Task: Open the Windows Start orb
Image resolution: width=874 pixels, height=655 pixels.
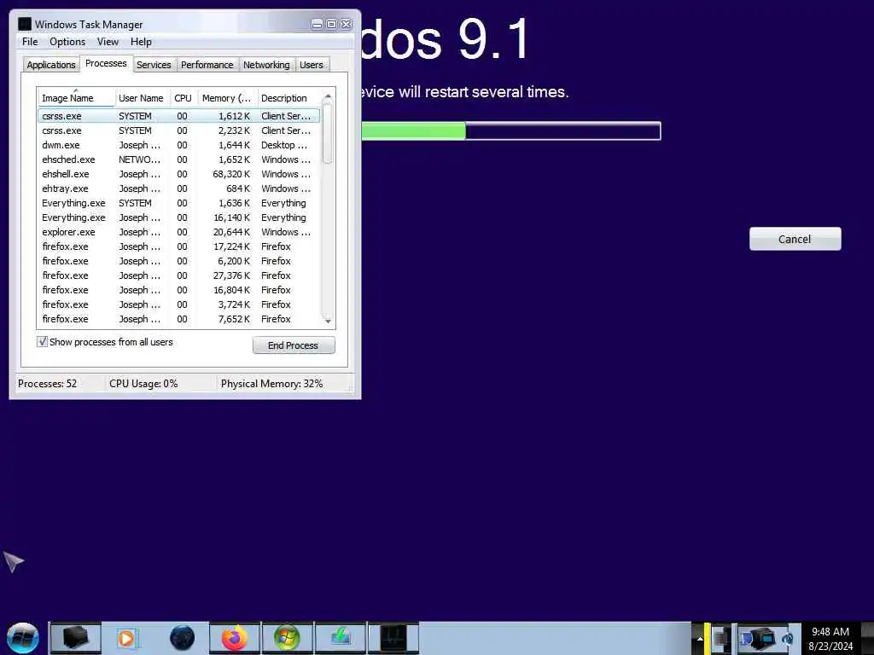Action: (22, 638)
